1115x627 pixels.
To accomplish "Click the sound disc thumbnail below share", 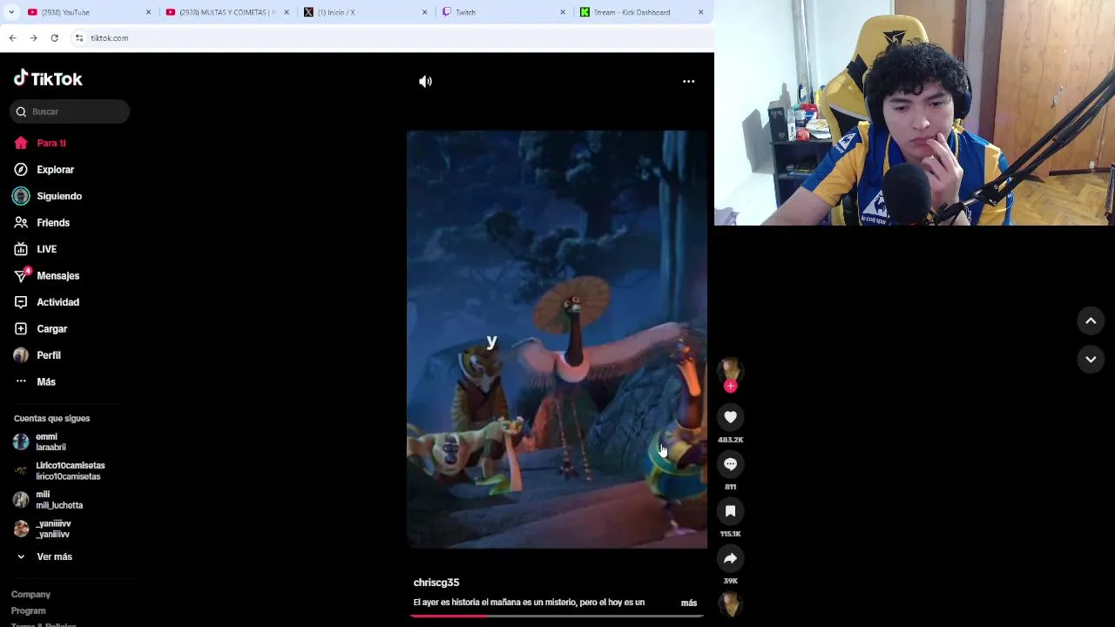I will (x=730, y=604).
